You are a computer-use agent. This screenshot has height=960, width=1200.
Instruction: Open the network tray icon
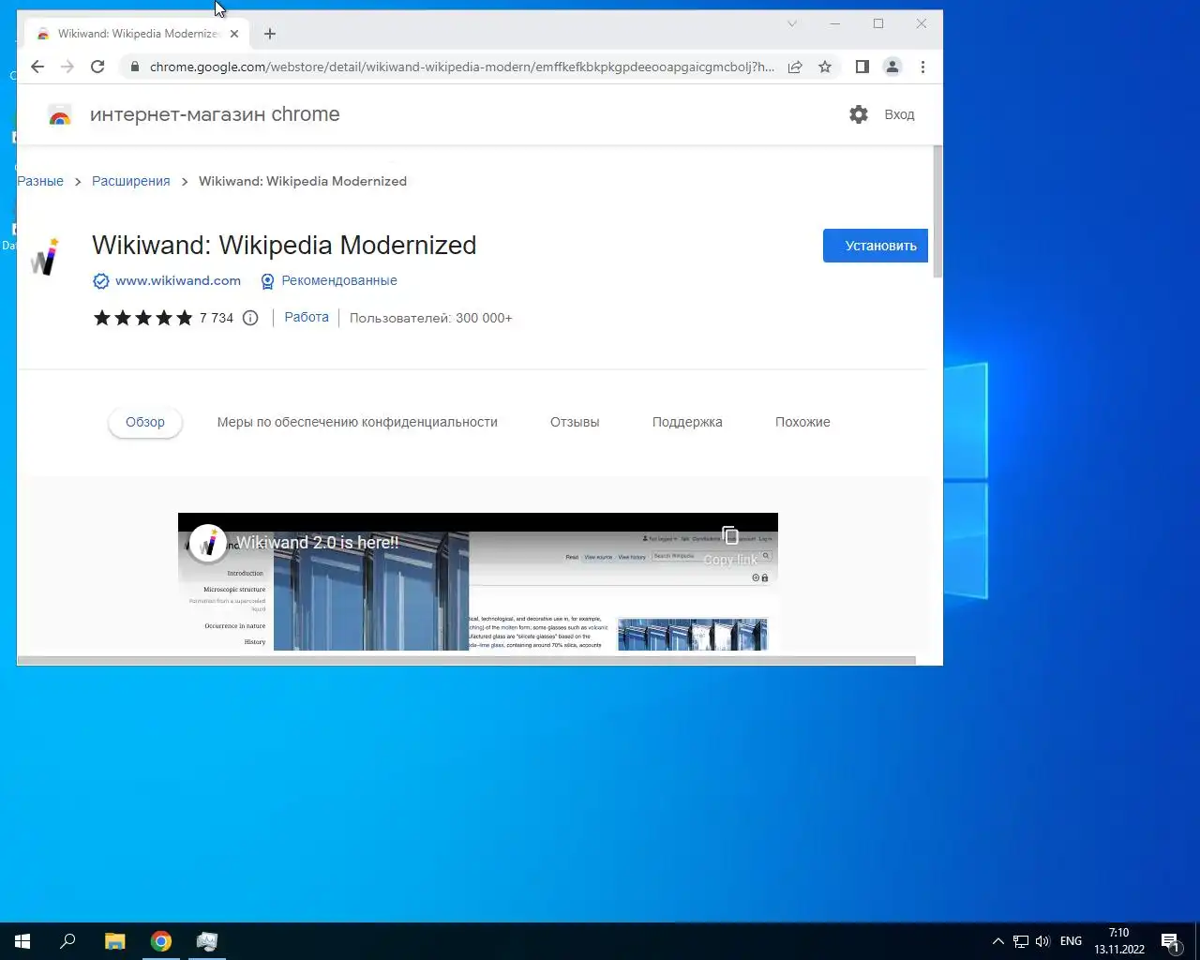click(1020, 941)
